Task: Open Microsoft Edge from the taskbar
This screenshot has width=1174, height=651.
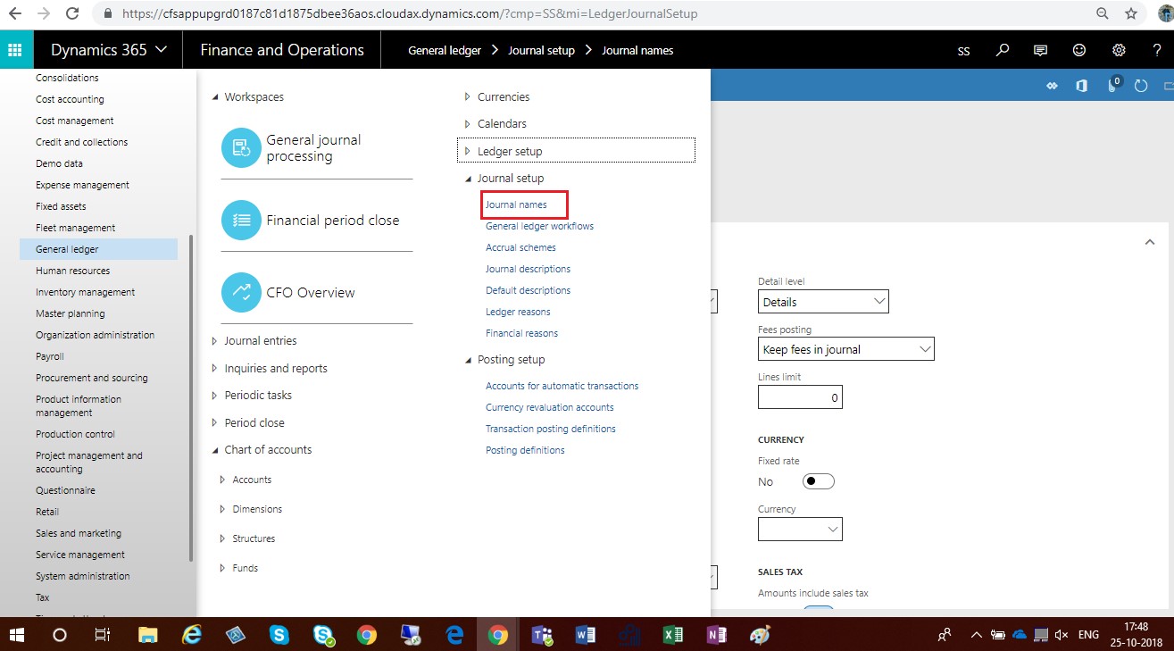Action: tap(454, 635)
